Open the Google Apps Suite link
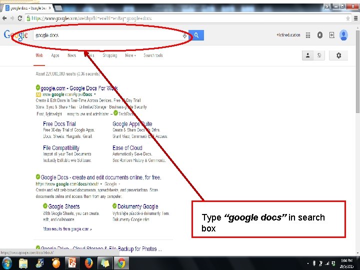 [x=132, y=124]
